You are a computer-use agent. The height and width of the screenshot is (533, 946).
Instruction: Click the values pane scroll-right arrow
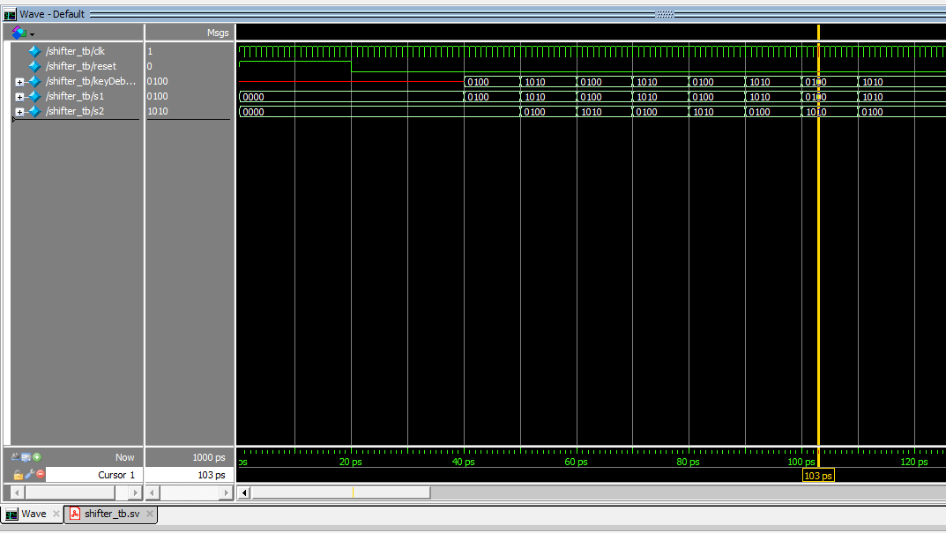click(x=227, y=492)
